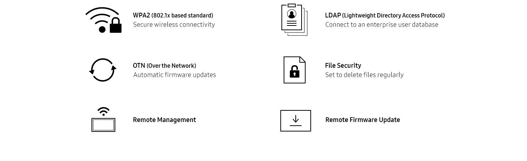Click the padlock on the Wi-Fi icon
The image size is (527, 161).
coord(116,25)
